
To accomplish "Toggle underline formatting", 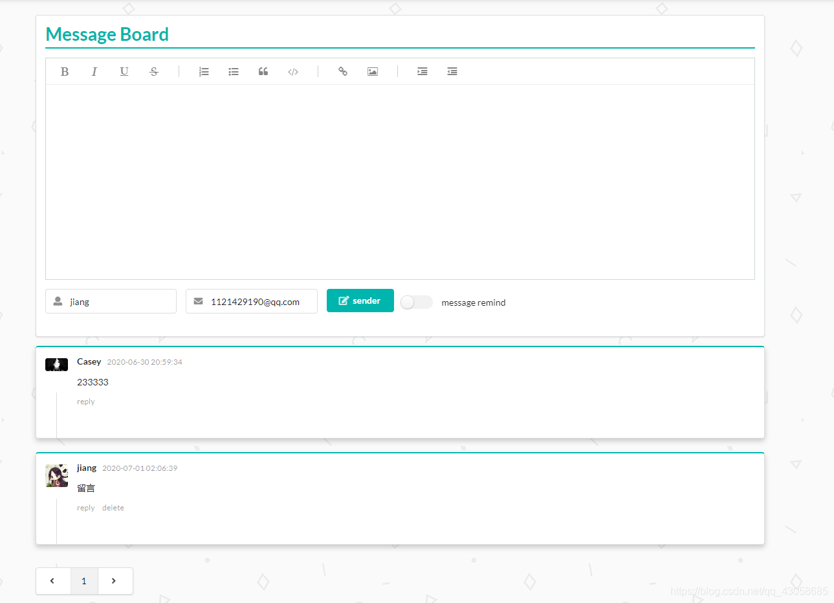I will 124,72.
